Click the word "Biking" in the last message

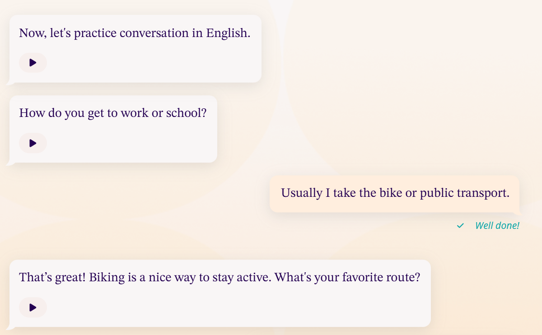(x=107, y=277)
